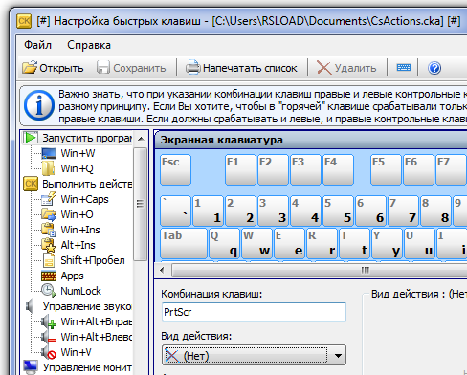Click the F5 key on on-screen keyboard
The width and height of the screenshot is (467, 375).
(386, 169)
